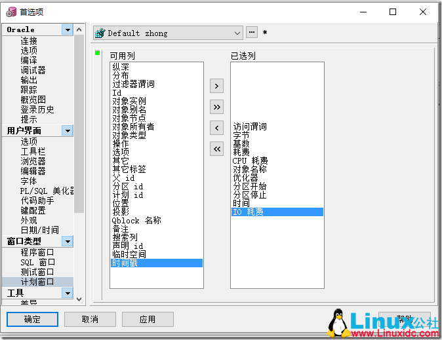Remove all columns with << button

click(216, 149)
